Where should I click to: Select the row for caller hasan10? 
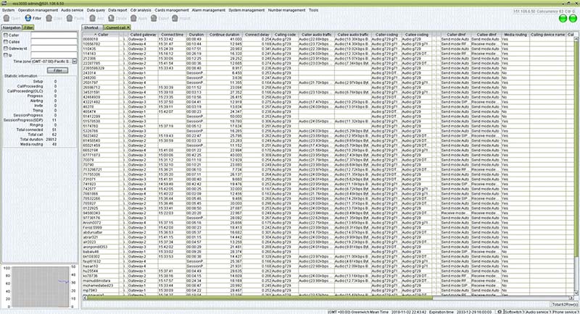(328, 266)
